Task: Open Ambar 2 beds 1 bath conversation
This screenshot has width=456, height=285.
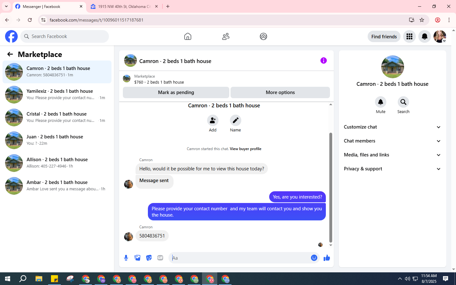Action: click(x=57, y=186)
